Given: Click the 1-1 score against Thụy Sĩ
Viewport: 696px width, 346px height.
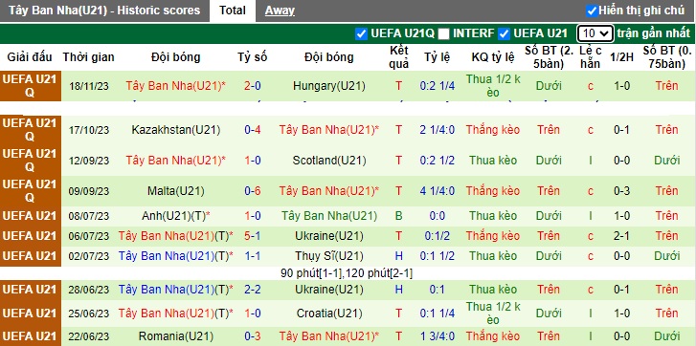Looking at the screenshot, I should click(252, 256).
